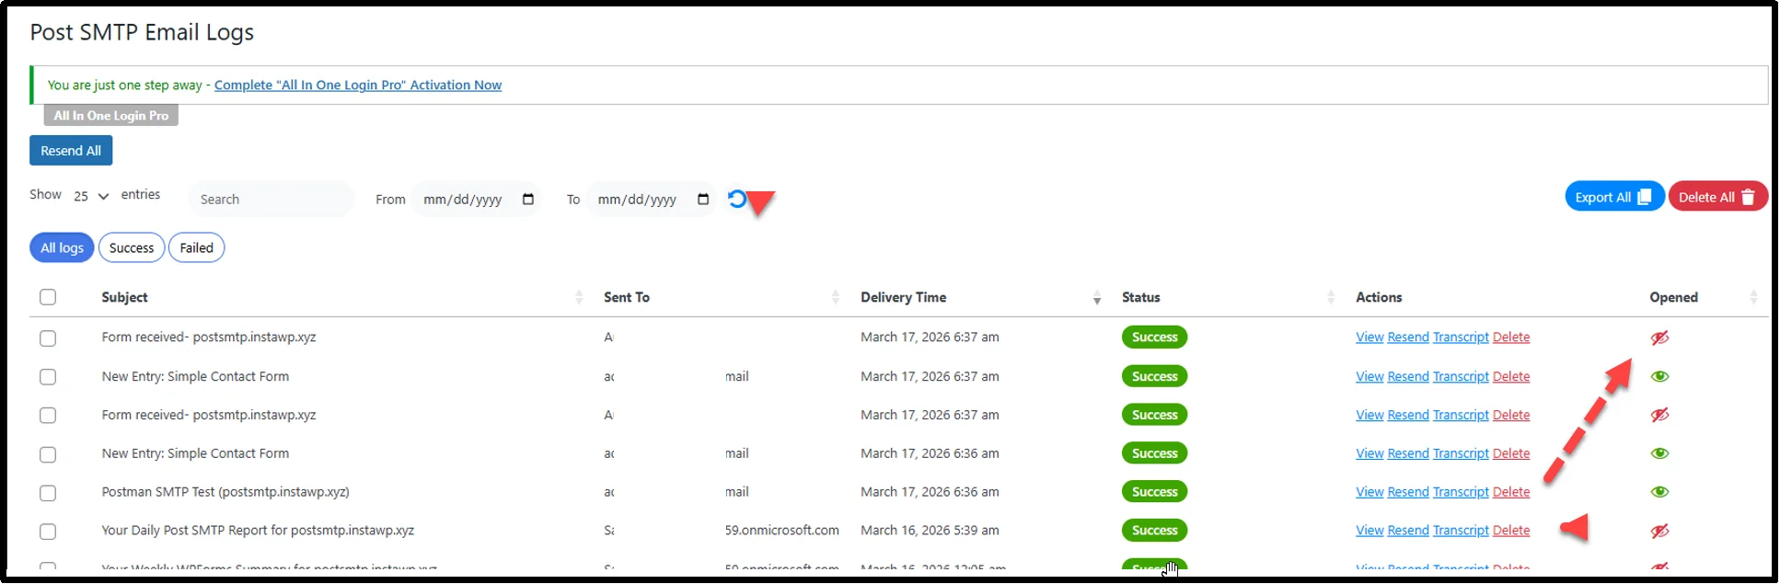The height and width of the screenshot is (584, 1780).
Task: Switch to the Failed filter tab
Action: click(196, 247)
